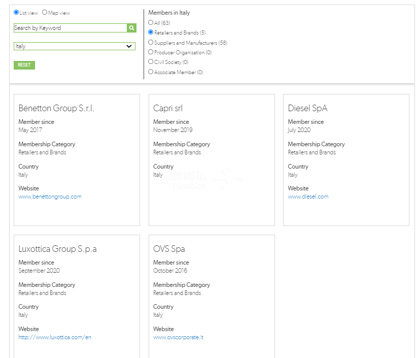Viewport: 416px width, 358px height.
Task: Filter by Suppliers and Manufacturers (58)
Action: (151, 43)
